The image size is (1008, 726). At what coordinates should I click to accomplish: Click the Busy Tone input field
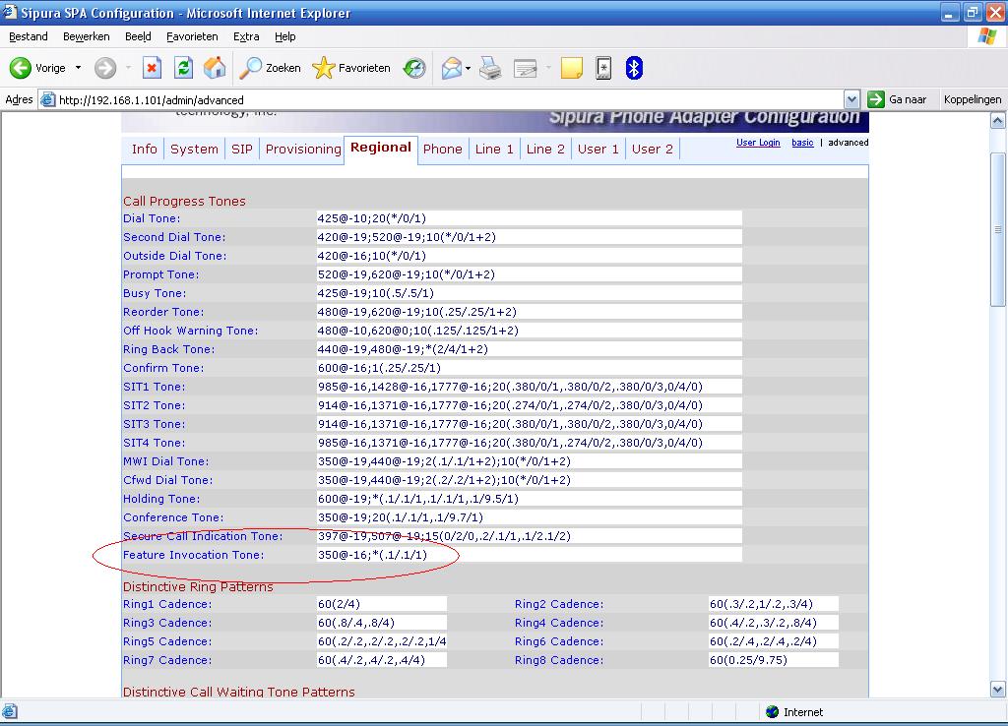point(529,293)
